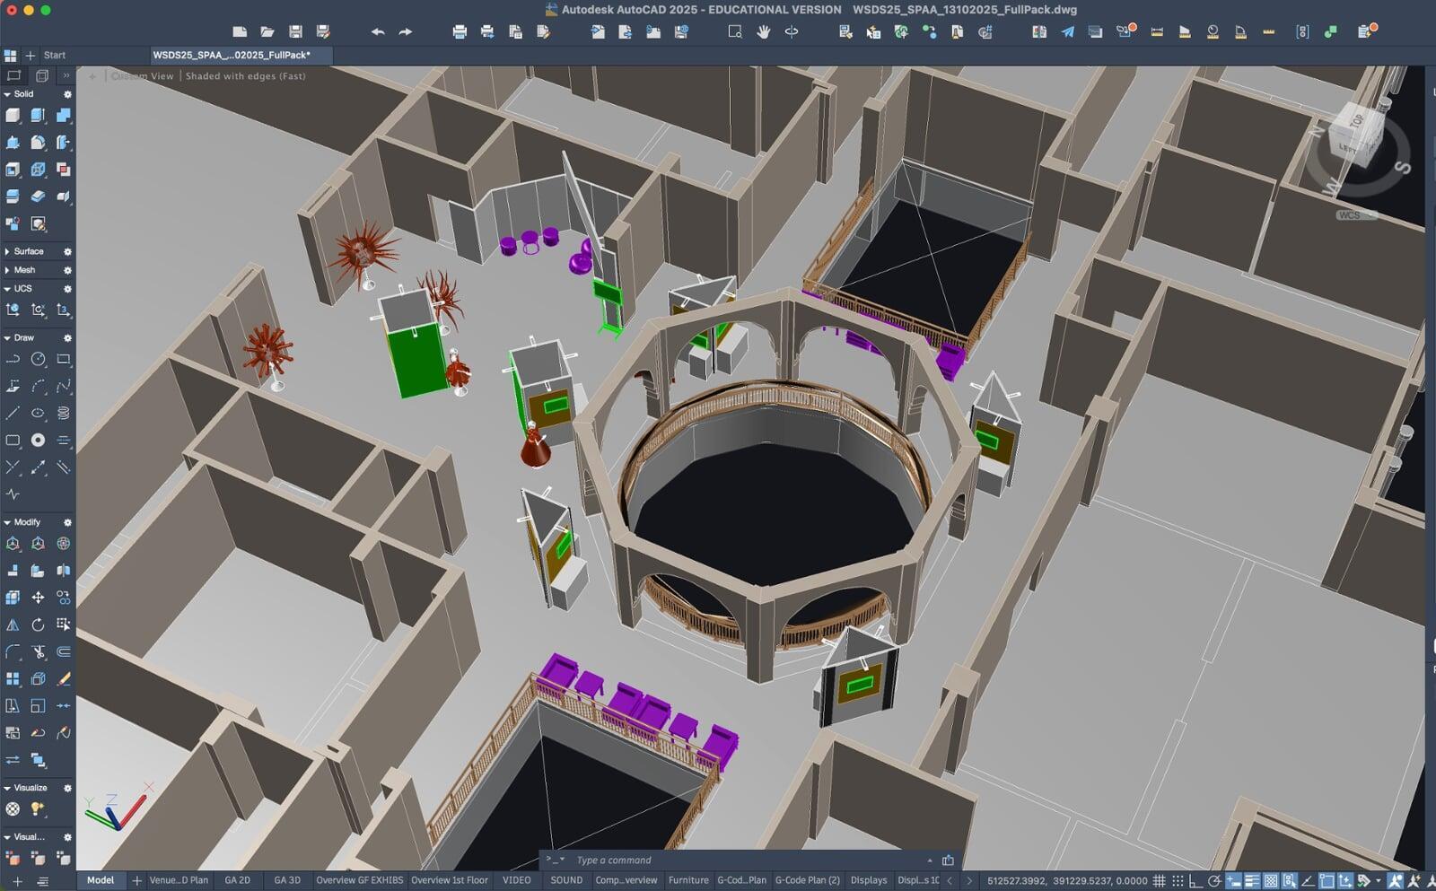Click the Open folder icon in toolbar
This screenshot has height=891, width=1436.
(x=267, y=32)
